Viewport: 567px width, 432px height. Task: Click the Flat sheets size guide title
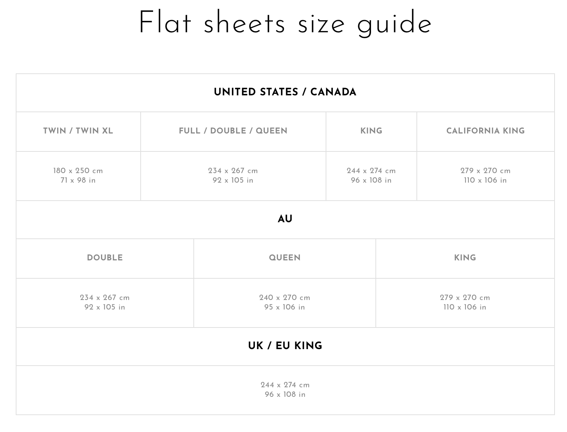tap(285, 23)
